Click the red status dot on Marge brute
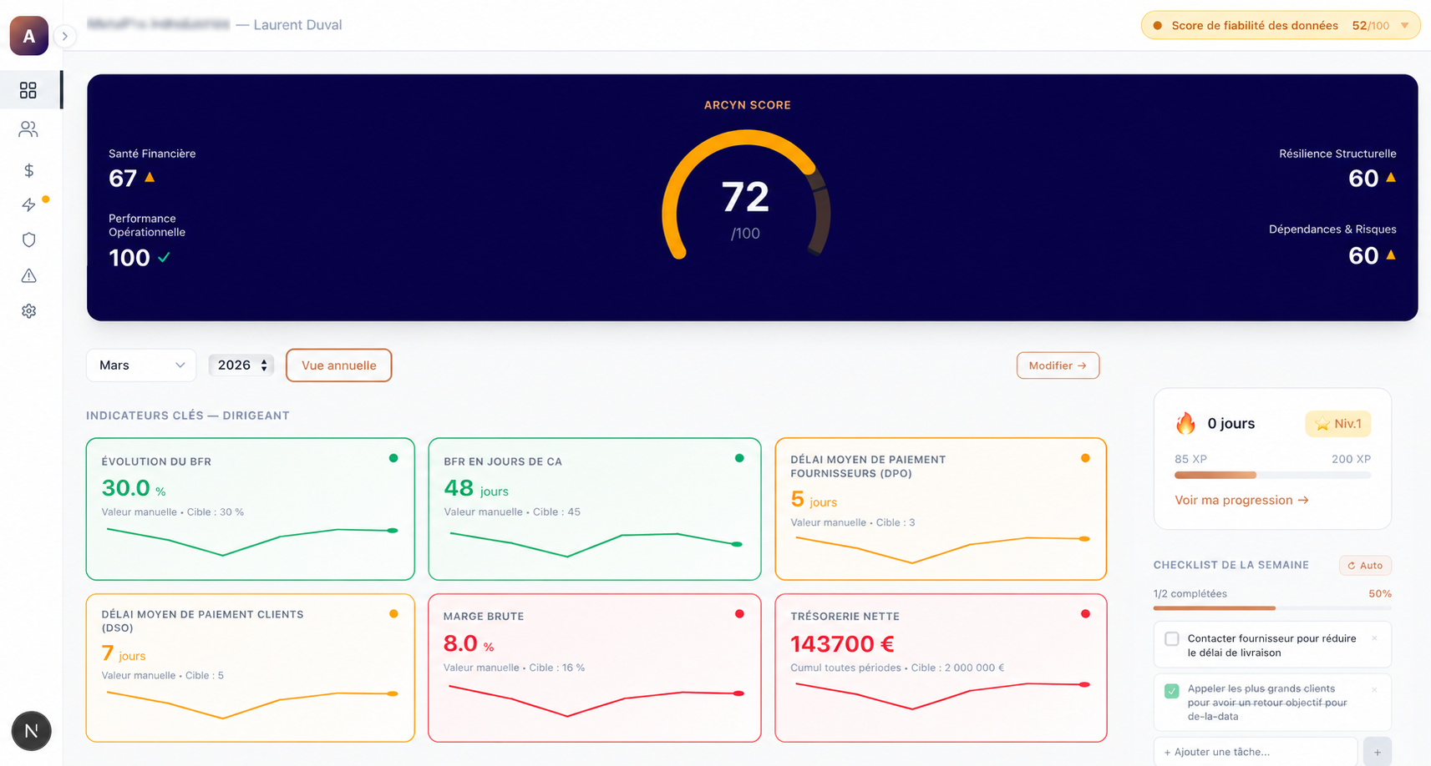The width and height of the screenshot is (1431, 766). point(739,614)
